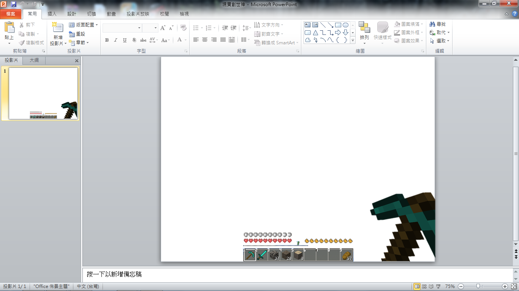
Task: Increase font size with the A▲ icon
Action: click(x=163, y=28)
